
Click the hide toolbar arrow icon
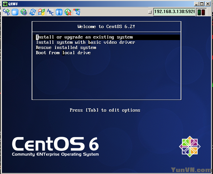[x=77, y=12]
